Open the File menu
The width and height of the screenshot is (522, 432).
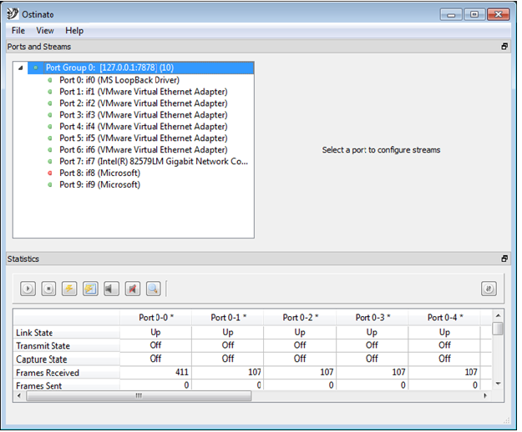click(18, 31)
